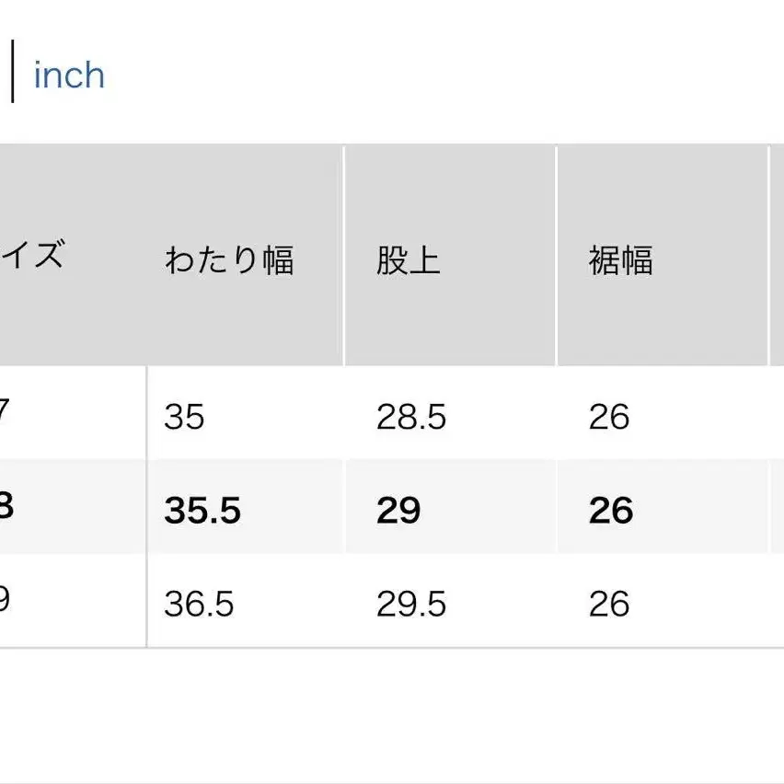The image size is (784, 784).
Task: Click the わたり幅 column header
Action: [x=229, y=260]
